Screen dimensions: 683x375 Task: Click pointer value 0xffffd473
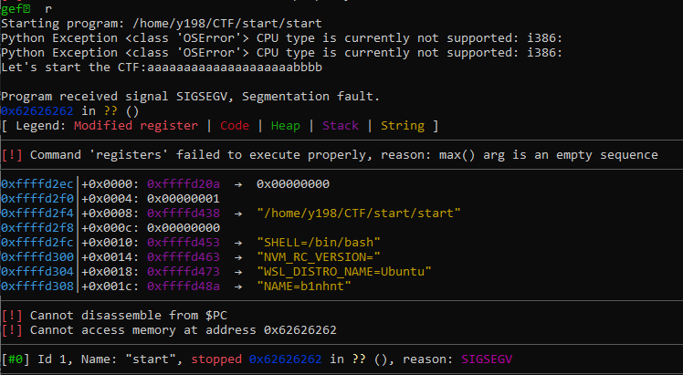(184, 272)
